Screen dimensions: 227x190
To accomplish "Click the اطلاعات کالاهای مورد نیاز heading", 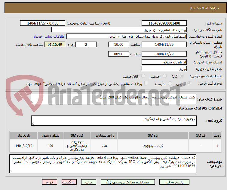I will pyautogui.click(x=200, y=108).
